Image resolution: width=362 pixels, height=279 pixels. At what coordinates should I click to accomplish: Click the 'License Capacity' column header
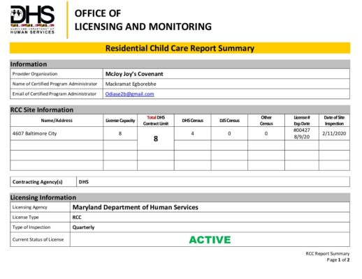pyautogui.click(x=120, y=121)
